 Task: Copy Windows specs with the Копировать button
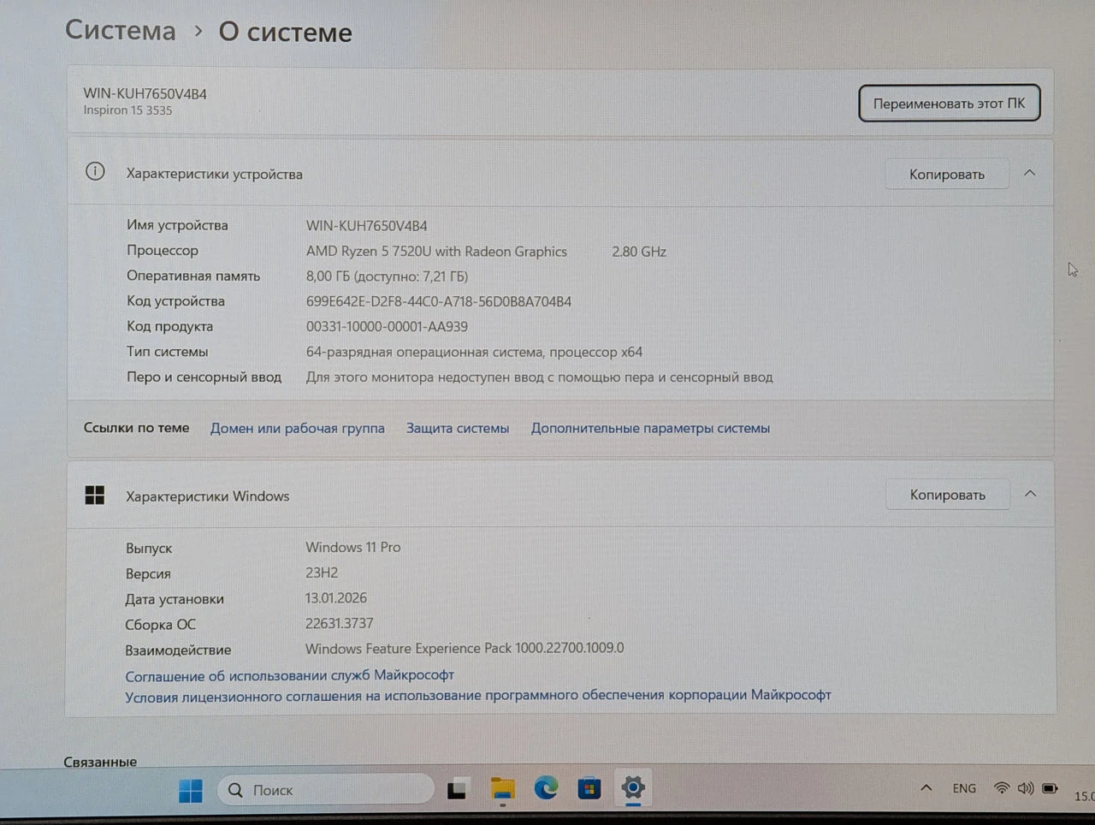948,495
